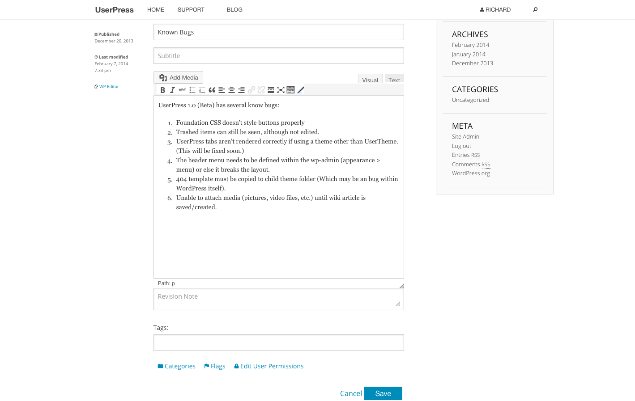Screen dimensions: 635x401
Task: Visit the WordPress.org link
Action: (x=471, y=173)
